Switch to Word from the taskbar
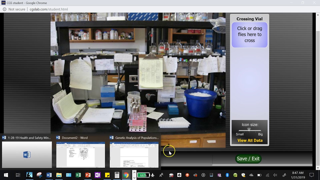This screenshot has height=180, width=320. (x=49, y=175)
